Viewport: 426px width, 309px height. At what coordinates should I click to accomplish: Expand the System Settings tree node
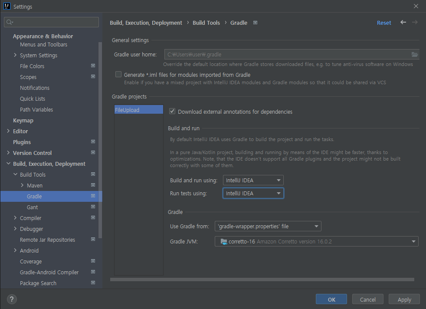click(x=15, y=55)
